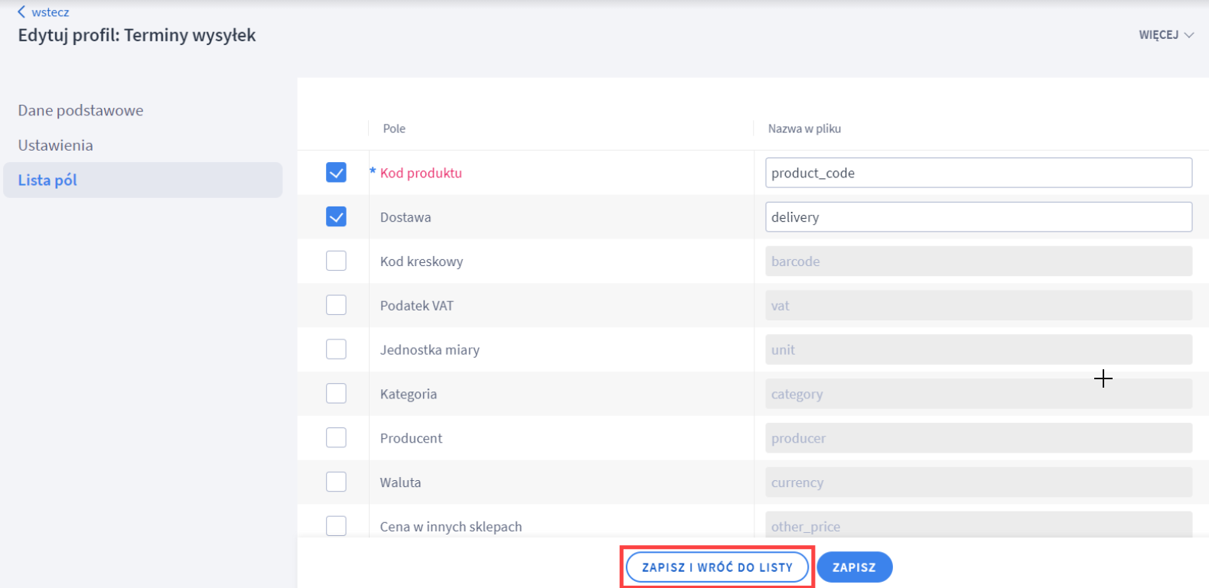Select the Lista pól section
1209x588 pixels.
pyautogui.click(x=47, y=180)
